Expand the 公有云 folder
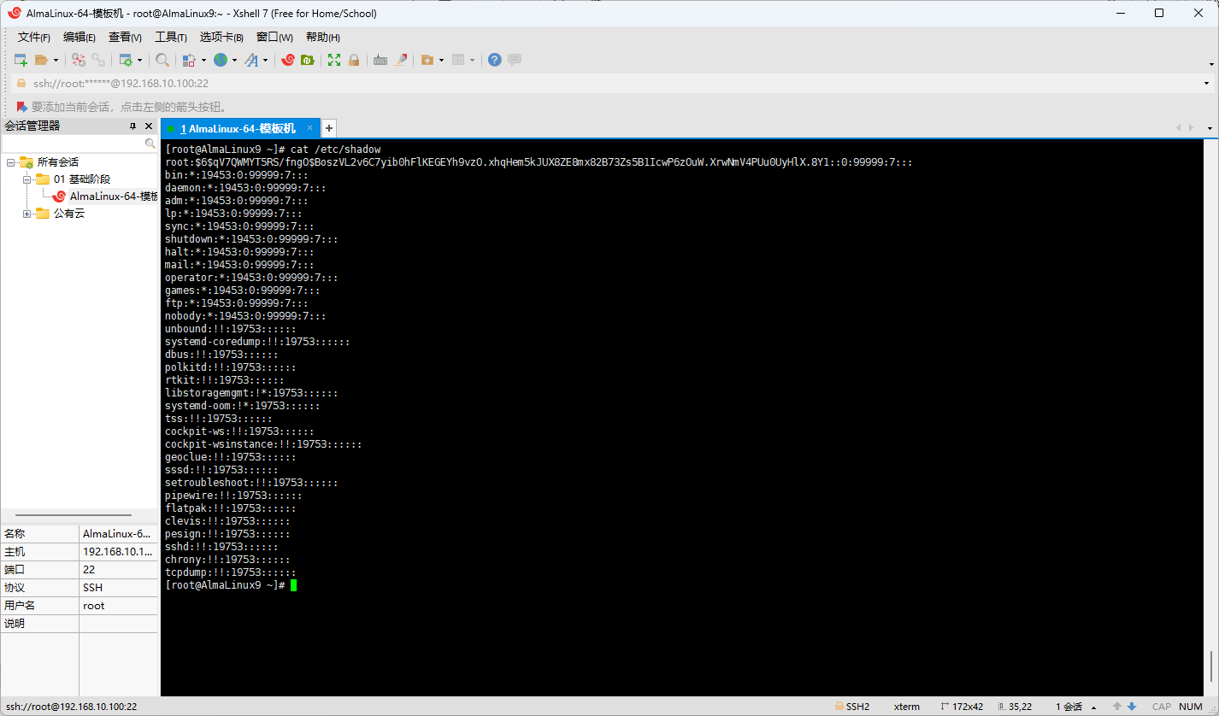This screenshot has width=1219, height=716. pyautogui.click(x=27, y=214)
